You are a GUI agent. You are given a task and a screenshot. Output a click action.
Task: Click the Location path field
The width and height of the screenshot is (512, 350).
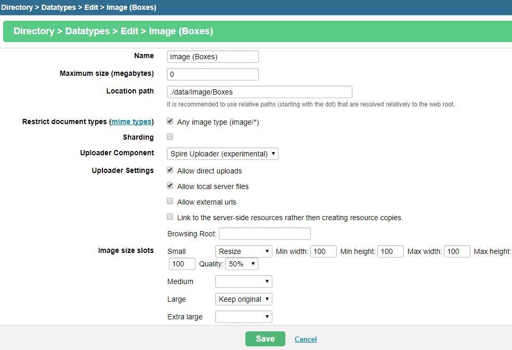pos(259,92)
